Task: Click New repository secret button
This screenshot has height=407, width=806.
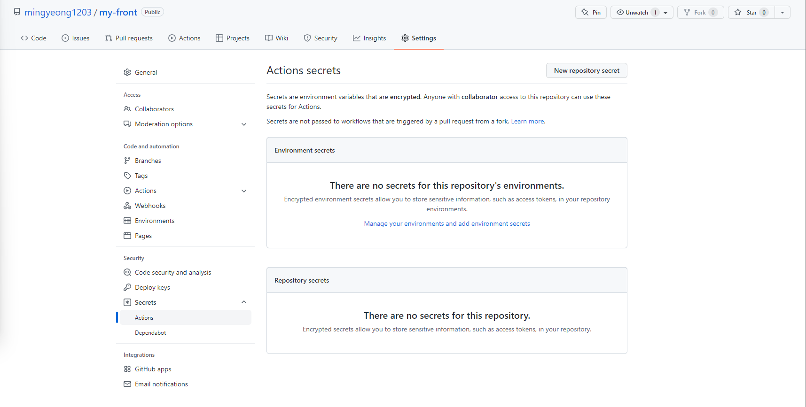Action: pos(587,70)
